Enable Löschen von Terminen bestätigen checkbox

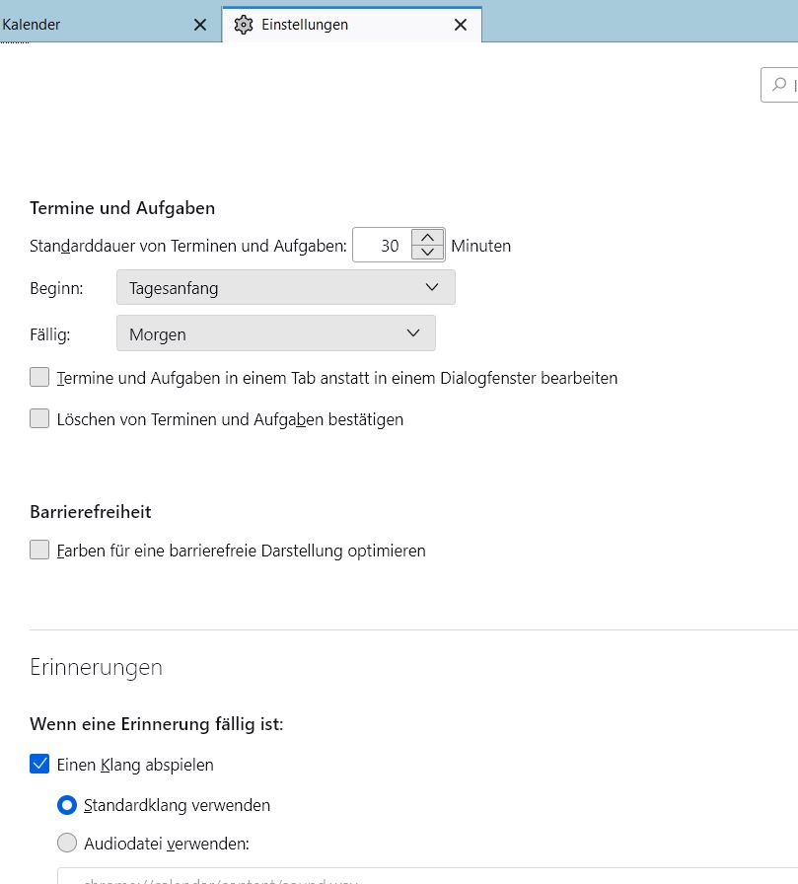pos(39,418)
